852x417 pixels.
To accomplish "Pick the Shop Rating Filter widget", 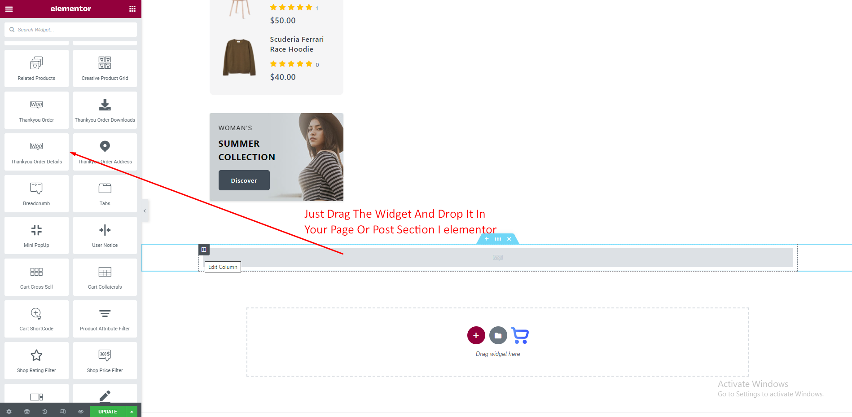I will [x=36, y=360].
